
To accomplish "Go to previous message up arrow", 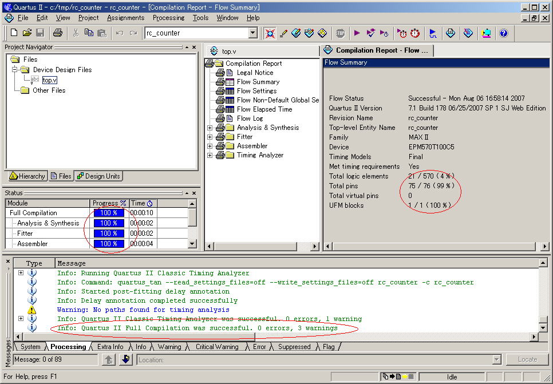I will click(x=109, y=359).
